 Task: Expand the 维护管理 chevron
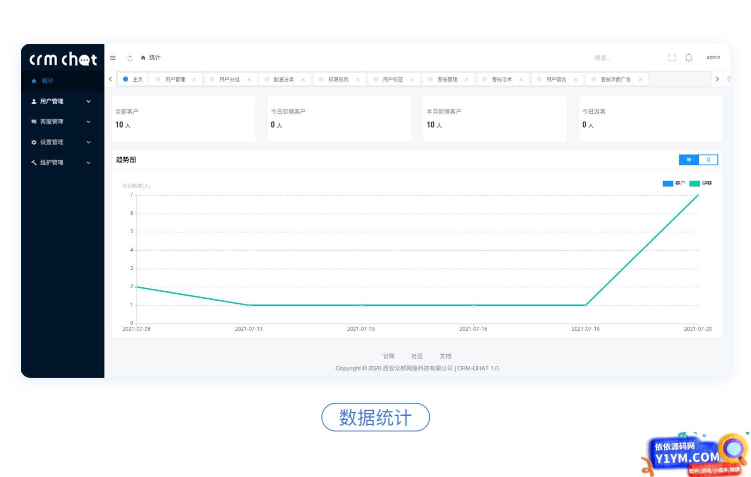click(89, 163)
